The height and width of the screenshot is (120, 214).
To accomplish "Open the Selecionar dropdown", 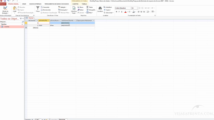I will pos(108,13).
